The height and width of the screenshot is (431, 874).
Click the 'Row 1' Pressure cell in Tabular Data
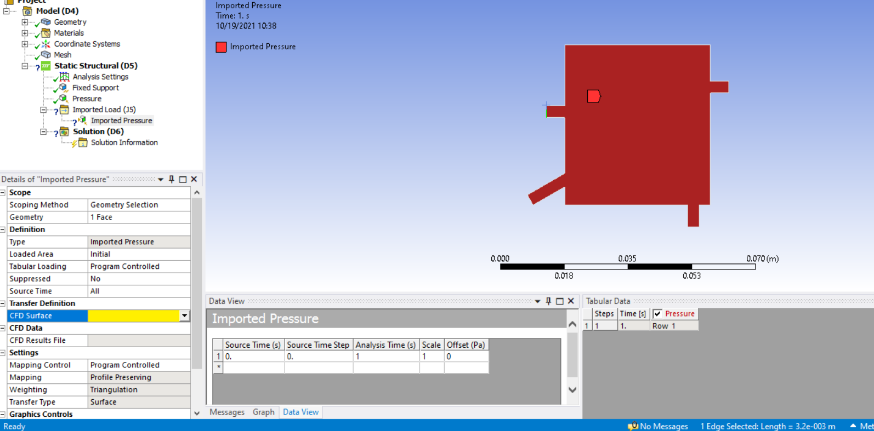674,326
